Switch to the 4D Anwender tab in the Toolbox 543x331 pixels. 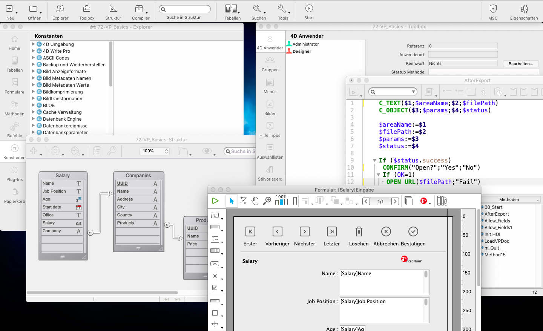tap(270, 42)
